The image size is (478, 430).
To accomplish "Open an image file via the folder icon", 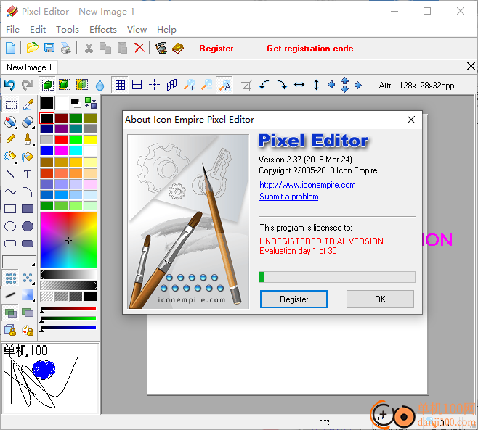I will pyautogui.click(x=32, y=48).
